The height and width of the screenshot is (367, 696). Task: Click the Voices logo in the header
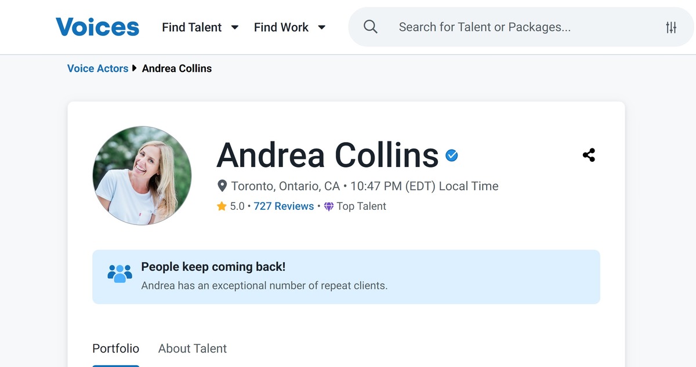(97, 27)
